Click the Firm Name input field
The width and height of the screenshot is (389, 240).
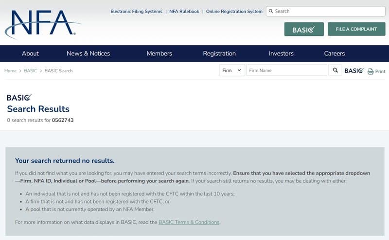click(x=286, y=70)
